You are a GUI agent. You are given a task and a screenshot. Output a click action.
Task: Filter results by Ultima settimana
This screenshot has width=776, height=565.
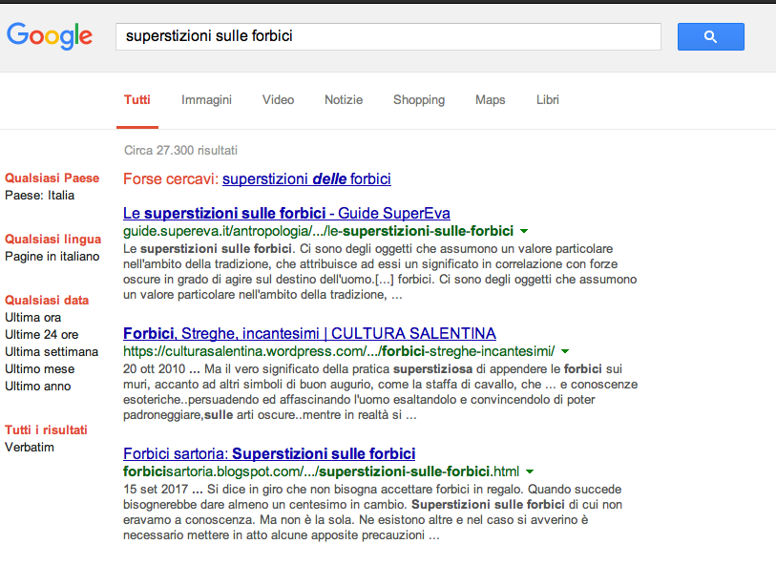click(52, 352)
